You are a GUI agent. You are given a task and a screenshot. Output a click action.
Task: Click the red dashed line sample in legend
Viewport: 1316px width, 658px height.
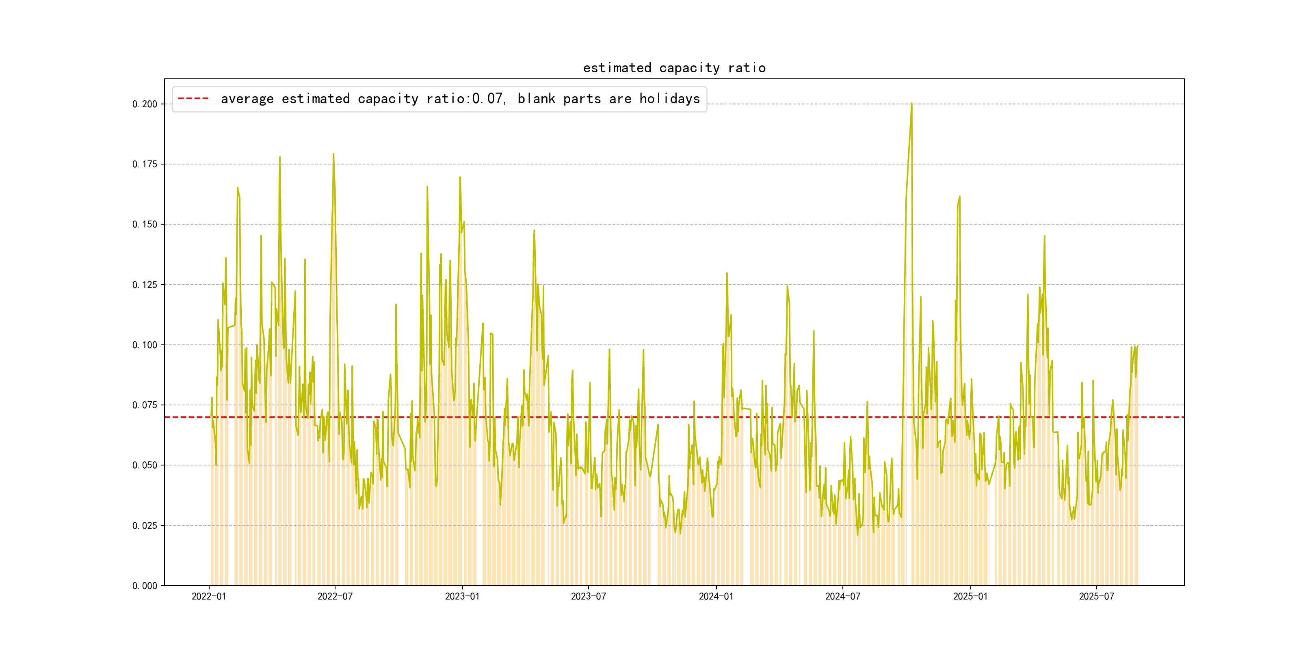(193, 99)
